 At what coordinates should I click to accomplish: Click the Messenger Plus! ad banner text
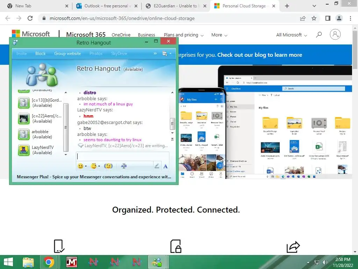(94, 177)
